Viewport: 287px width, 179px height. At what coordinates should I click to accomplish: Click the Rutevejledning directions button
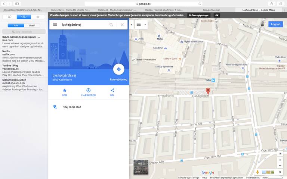click(118, 69)
